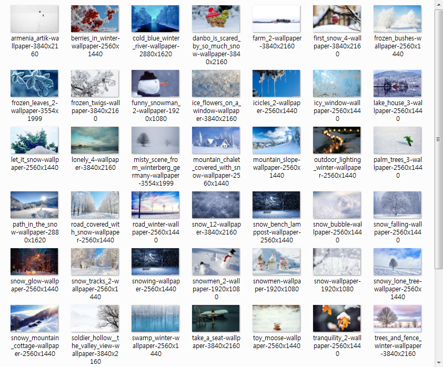Screen dimensions: 443x367
Task: Click road_covered_with_snow thumbnail
Action: pyautogui.click(x=95, y=205)
